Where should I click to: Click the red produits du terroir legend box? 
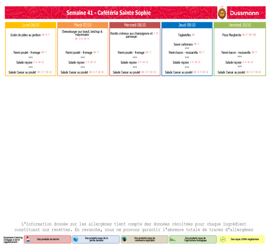pos(48,239)
